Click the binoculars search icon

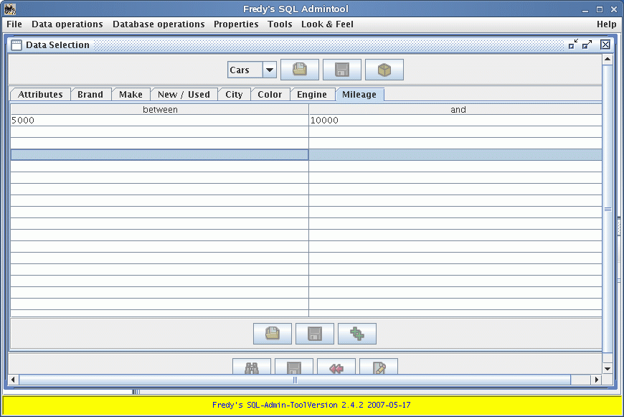pos(251,367)
